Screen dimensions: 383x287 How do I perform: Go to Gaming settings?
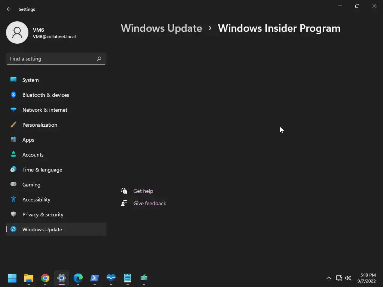[56, 185]
